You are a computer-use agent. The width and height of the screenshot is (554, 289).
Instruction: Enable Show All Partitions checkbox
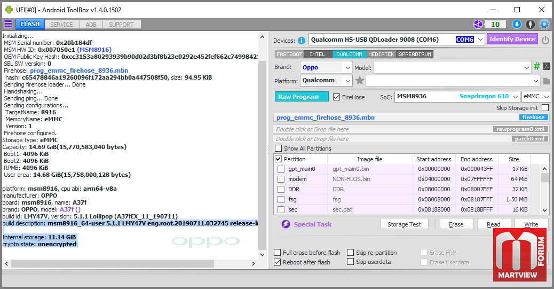[x=278, y=149]
